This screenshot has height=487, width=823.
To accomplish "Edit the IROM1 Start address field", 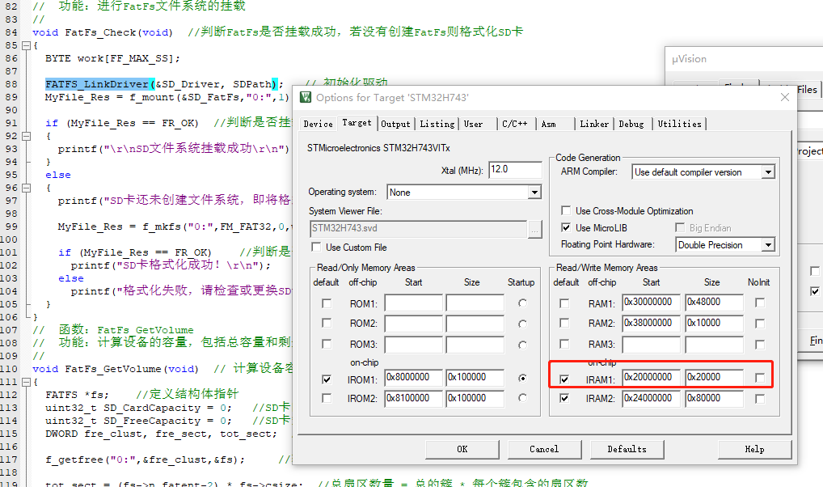I will (x=414, y=377).
